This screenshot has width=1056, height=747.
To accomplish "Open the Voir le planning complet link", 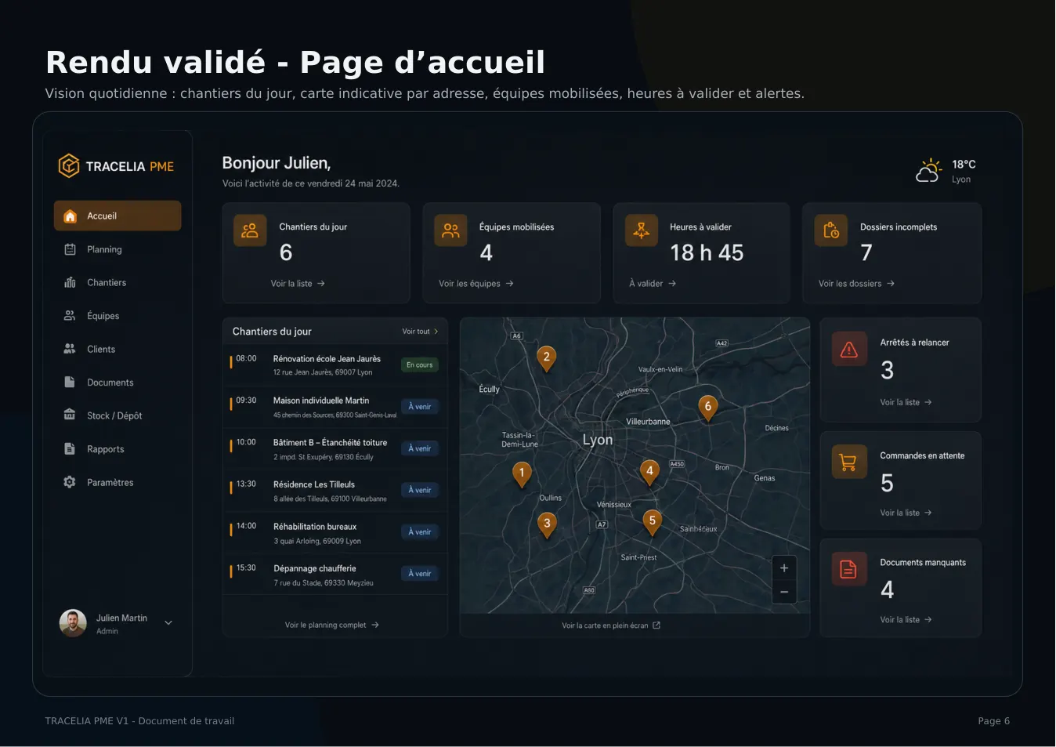I will (332, 625).
